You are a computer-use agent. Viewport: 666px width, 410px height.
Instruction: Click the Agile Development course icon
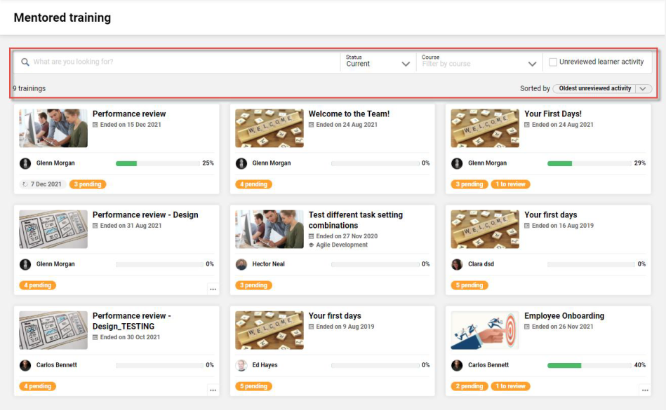coord(312,245)
